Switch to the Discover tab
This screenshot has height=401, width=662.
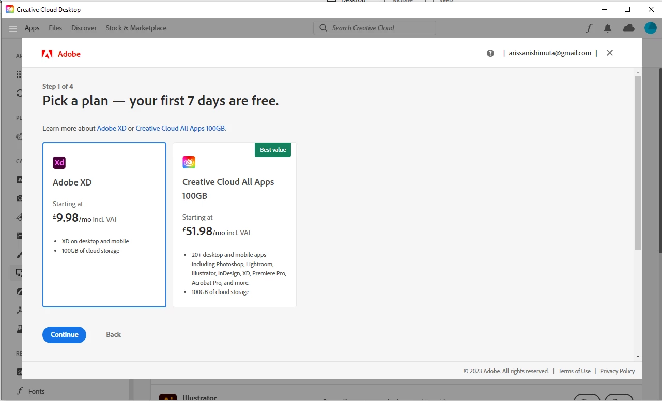click(x=84, y=28)
